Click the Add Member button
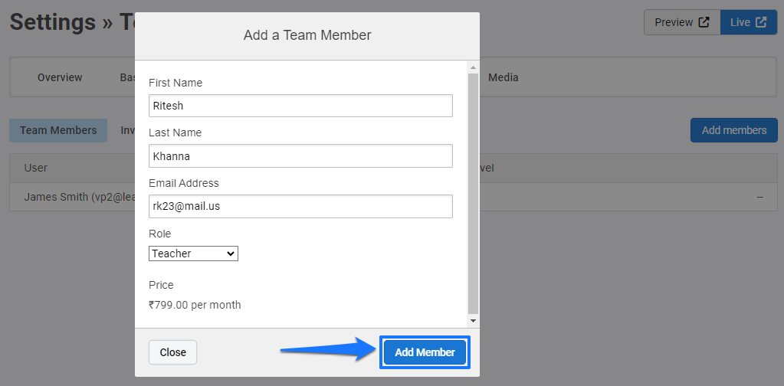This screenshot has height=386, width=784. [x=425, y=352]
